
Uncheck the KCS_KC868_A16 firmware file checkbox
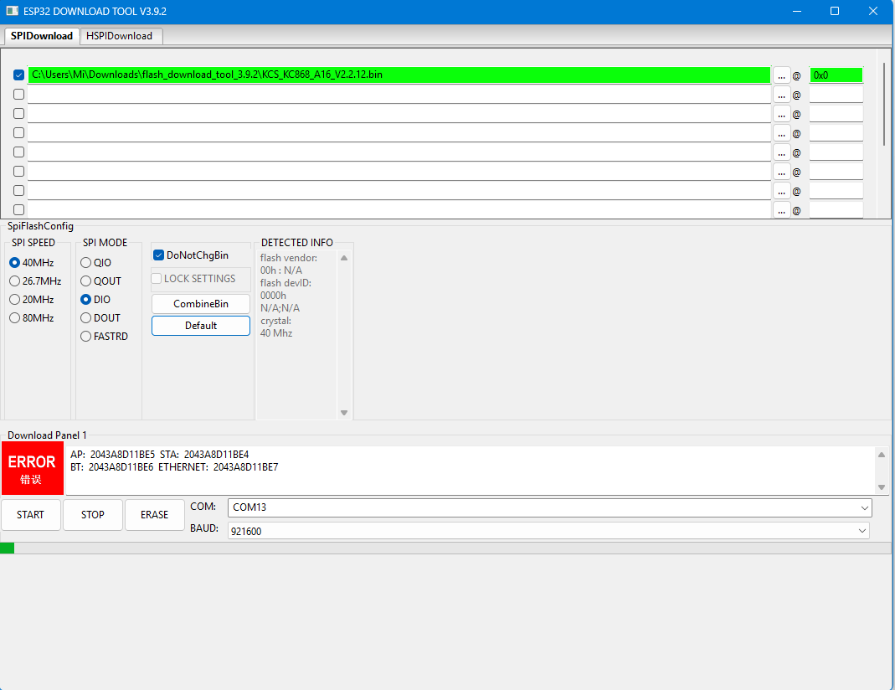(19, 75)
